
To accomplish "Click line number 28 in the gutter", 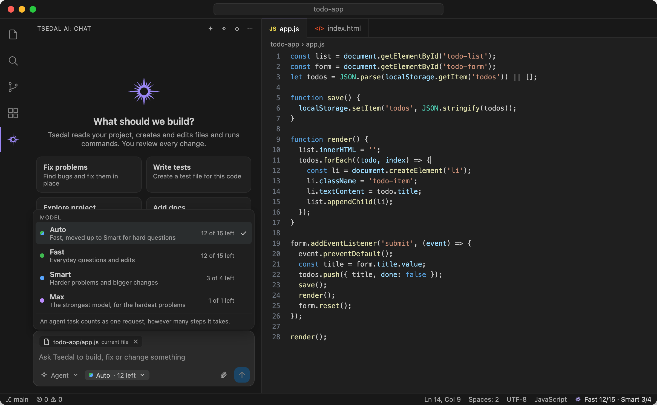I will coord(276,337).
